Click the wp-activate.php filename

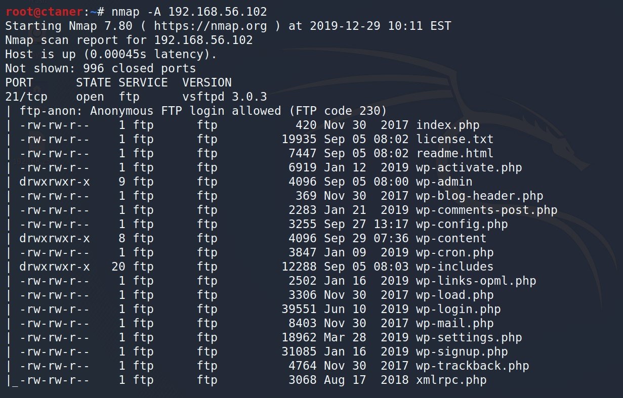469,167
